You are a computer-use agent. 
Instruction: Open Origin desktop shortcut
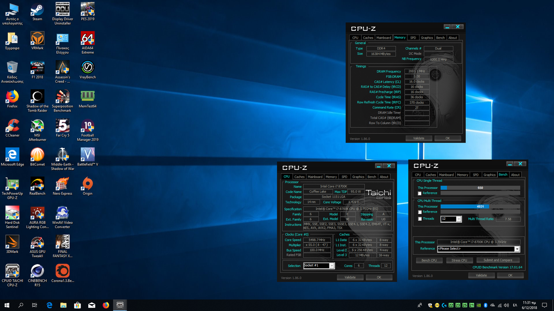[x=87, y=185]
